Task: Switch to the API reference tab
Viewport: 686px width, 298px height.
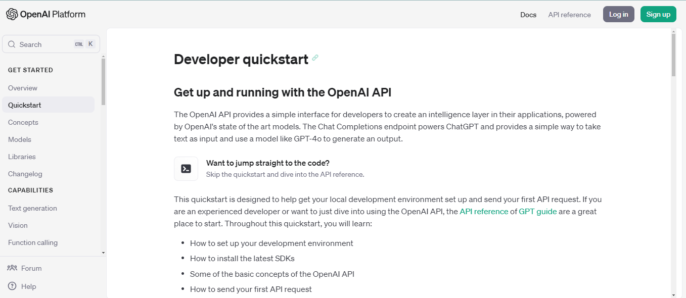Action: [x=569, y=15]
